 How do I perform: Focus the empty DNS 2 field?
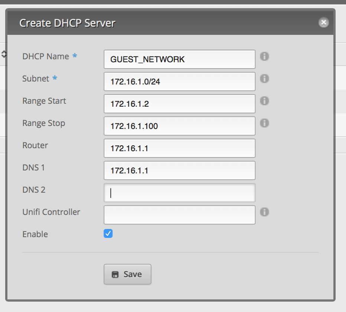180,193
